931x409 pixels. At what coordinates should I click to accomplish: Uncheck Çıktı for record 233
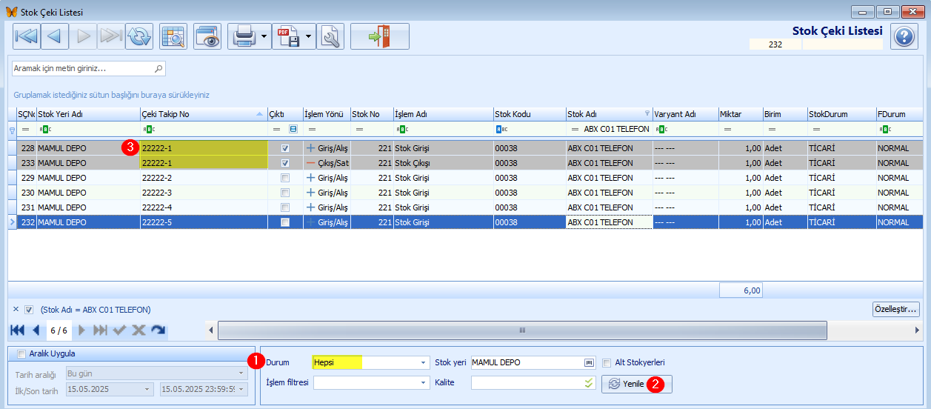click(285, 163)
